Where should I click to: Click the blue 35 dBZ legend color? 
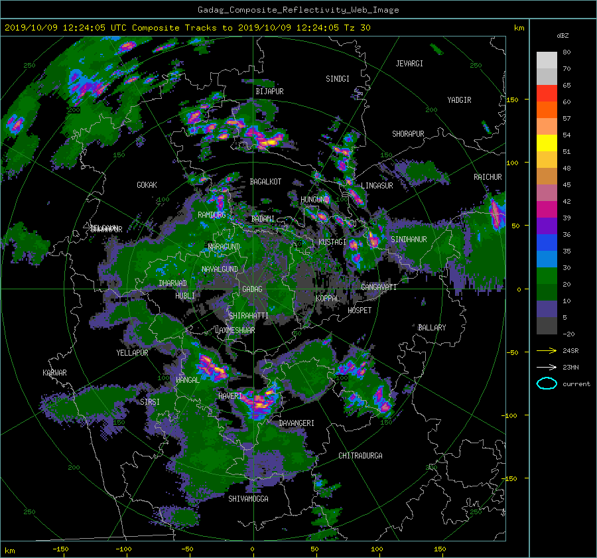pyautogui.click(x=547, y=243)
